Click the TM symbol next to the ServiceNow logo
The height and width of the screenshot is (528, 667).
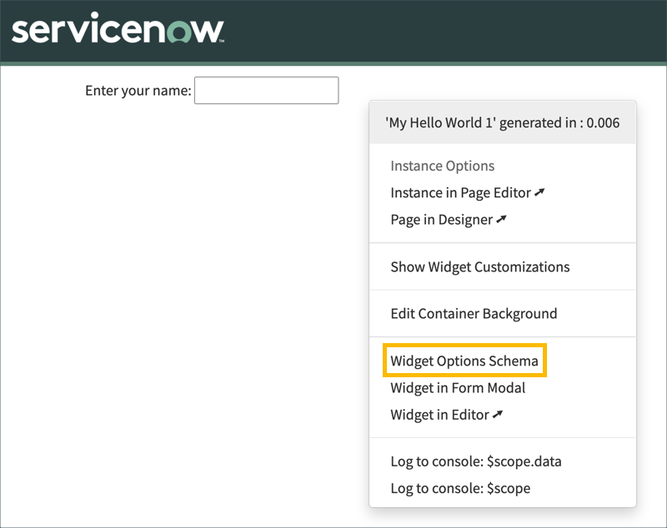point(219,39)
